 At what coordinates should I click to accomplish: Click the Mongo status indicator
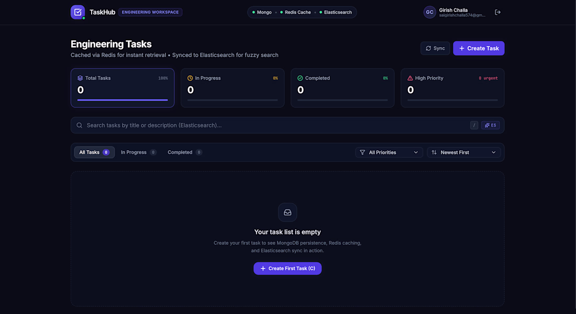pyautogui.click(x=261, y=12)
